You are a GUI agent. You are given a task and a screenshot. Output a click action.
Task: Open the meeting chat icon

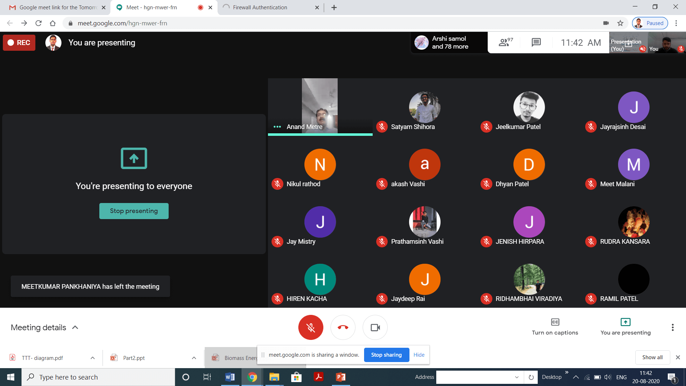(536, 43)
